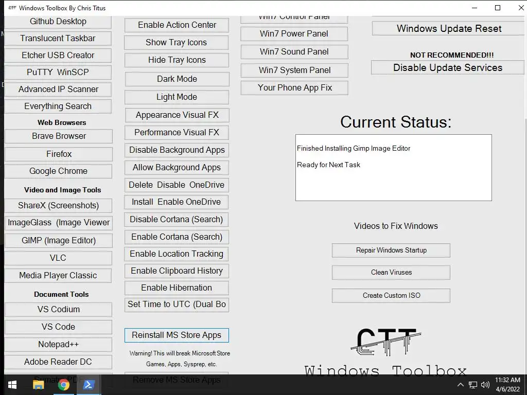The image size is (527, 395).
Task: Enable Location Tracking
Action: click(x=177, y=254)
